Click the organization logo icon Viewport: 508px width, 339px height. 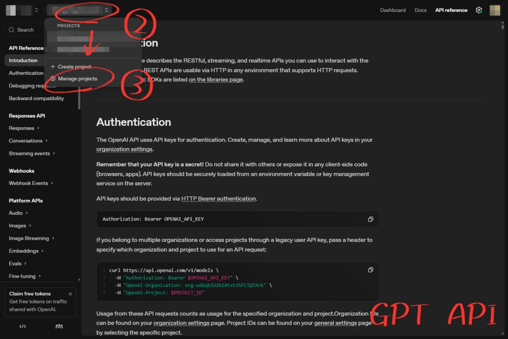click(11, 10)
